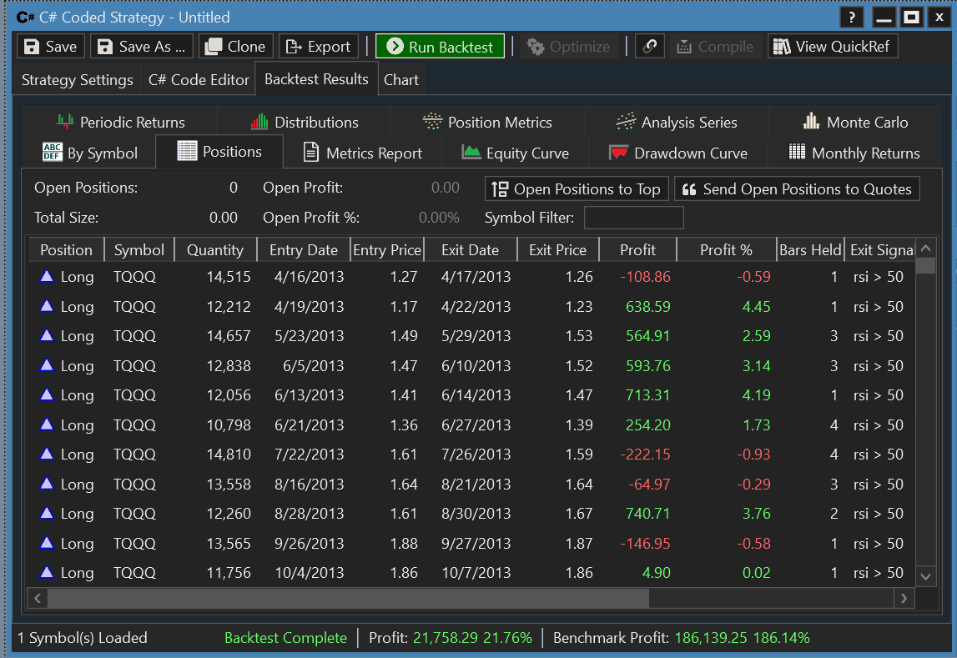
Task: Export the strategy
Action: (318, 47)
